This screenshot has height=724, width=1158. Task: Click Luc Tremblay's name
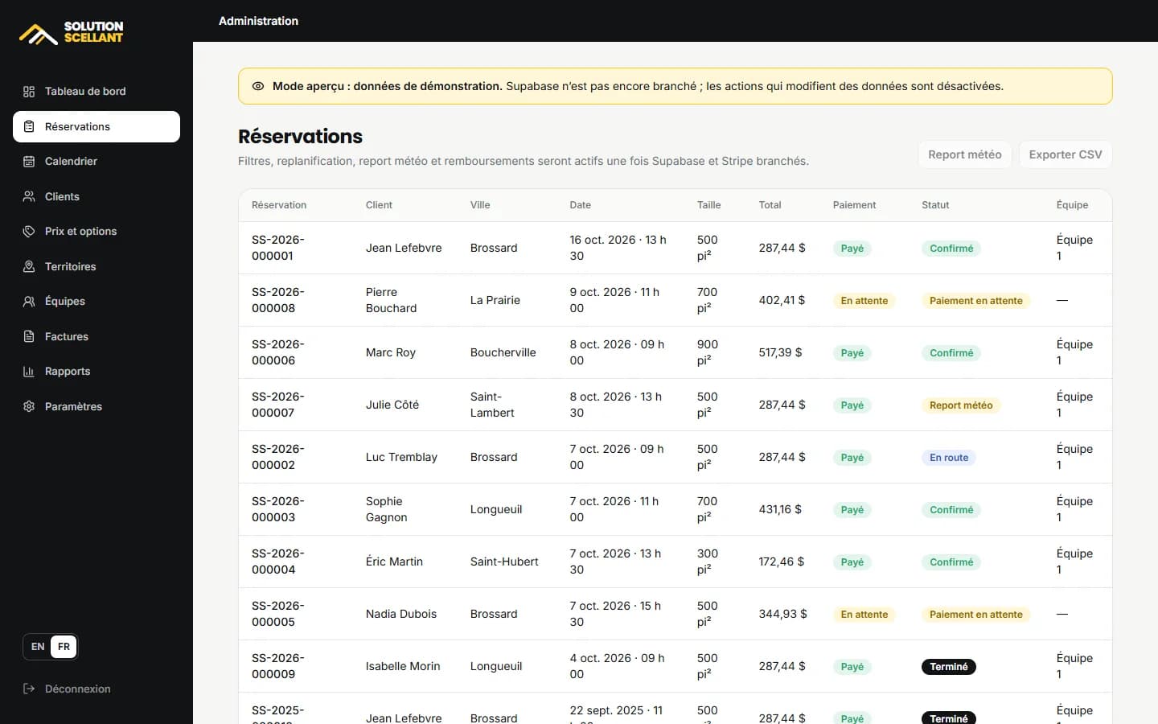click(x=401, y=457)
